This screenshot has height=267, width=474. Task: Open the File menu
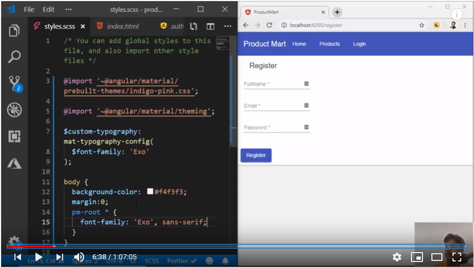click(x=29, y=9)
